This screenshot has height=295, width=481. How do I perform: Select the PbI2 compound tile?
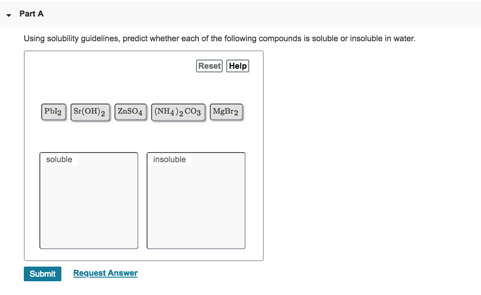coord(54,112)
